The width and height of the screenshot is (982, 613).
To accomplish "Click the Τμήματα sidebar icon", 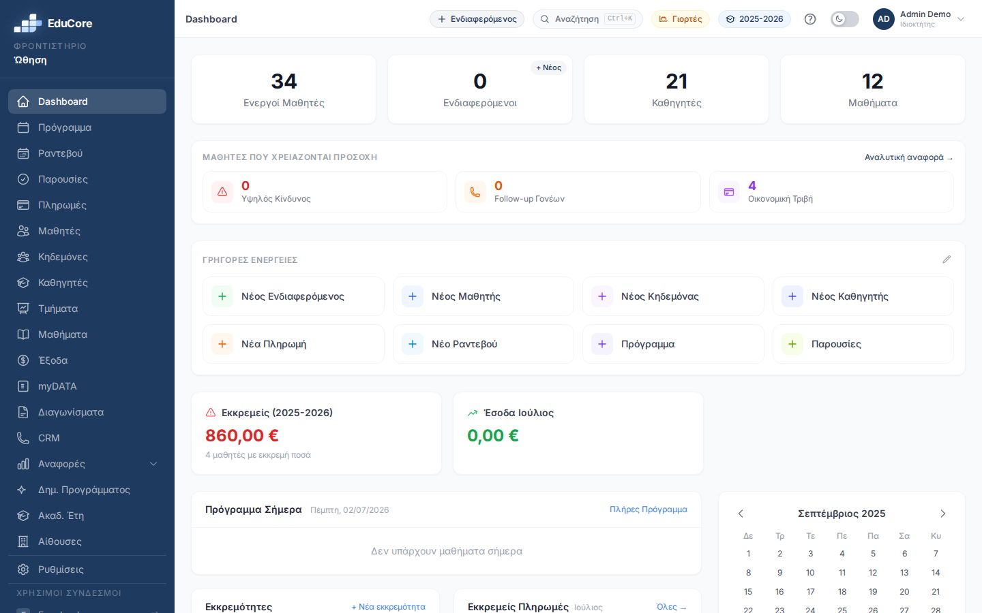I will click(23, 309).
